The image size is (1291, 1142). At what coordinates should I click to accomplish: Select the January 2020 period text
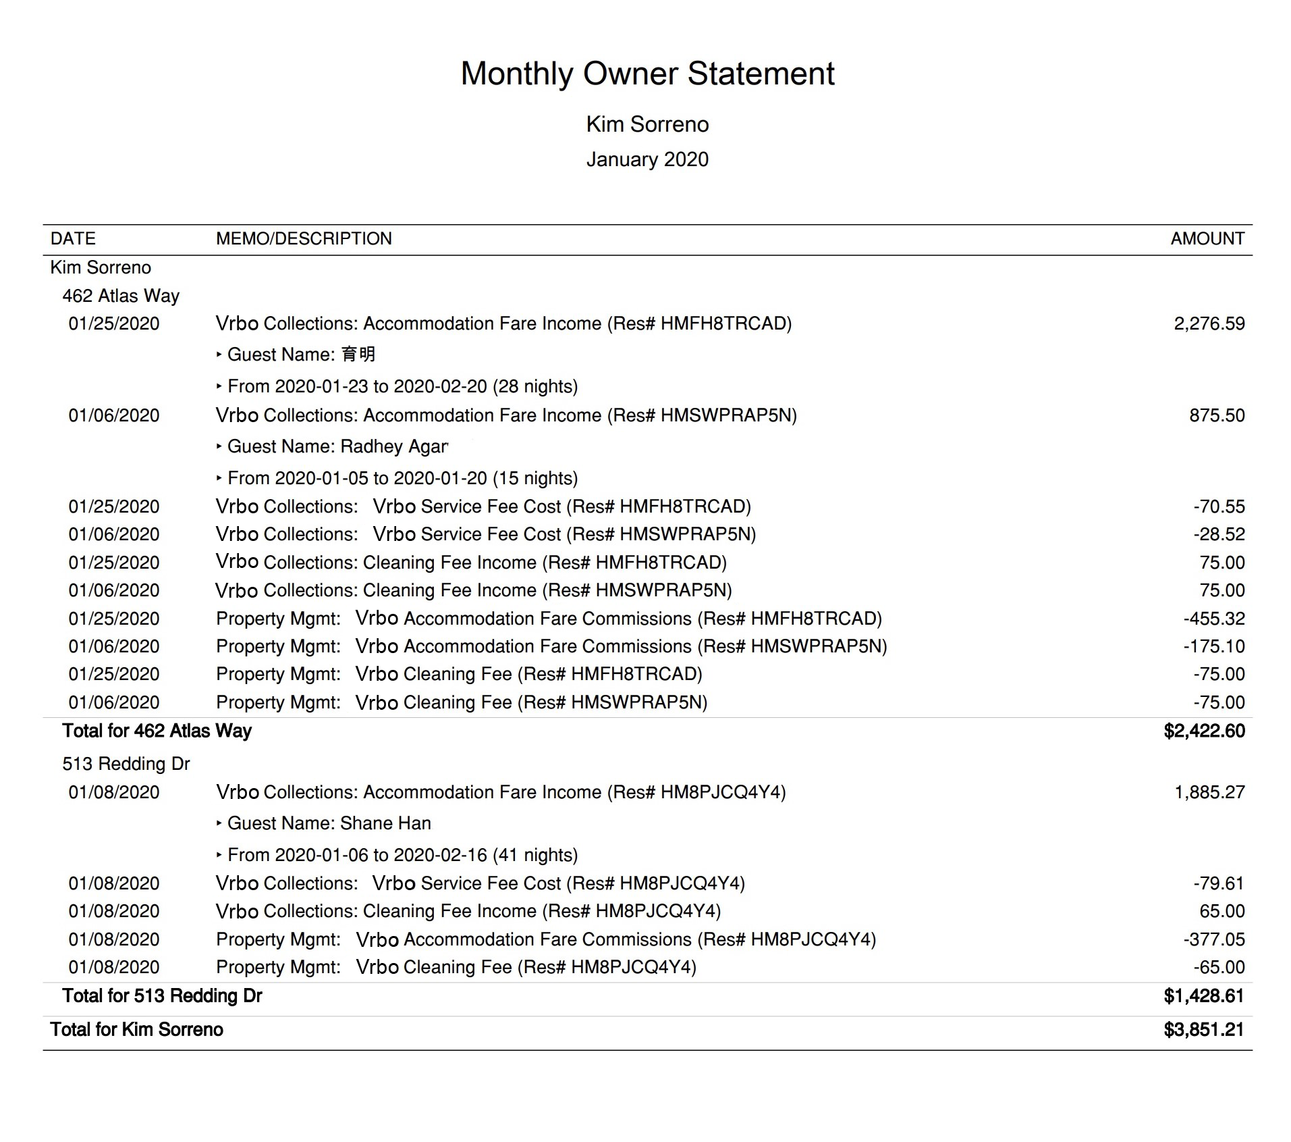click(647, 159)
